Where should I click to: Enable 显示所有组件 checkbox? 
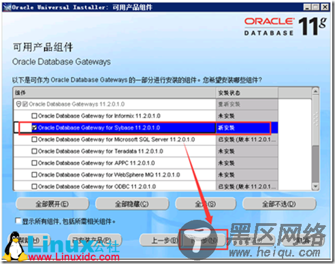click(x=18, y=220)
